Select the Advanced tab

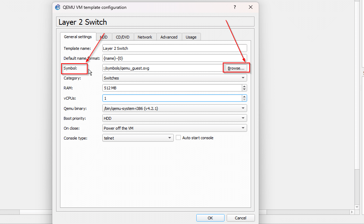coord(169,37)
